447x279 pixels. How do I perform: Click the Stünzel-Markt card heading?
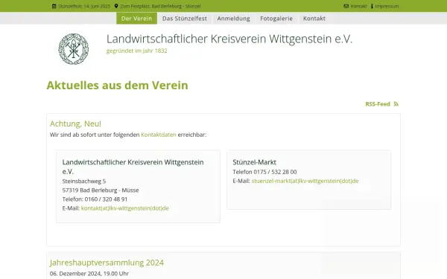click(254, 162)
